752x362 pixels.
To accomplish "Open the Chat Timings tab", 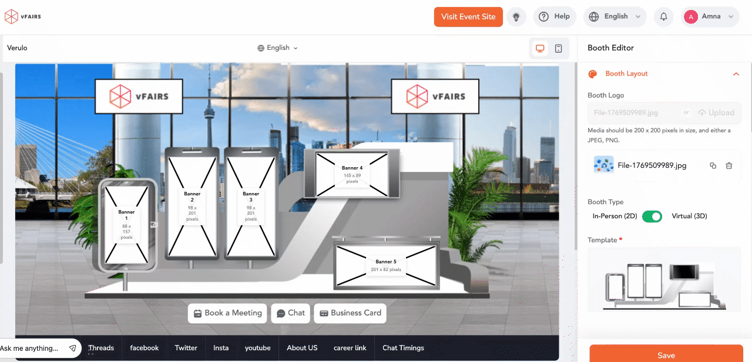I will (x=403, y=348).
